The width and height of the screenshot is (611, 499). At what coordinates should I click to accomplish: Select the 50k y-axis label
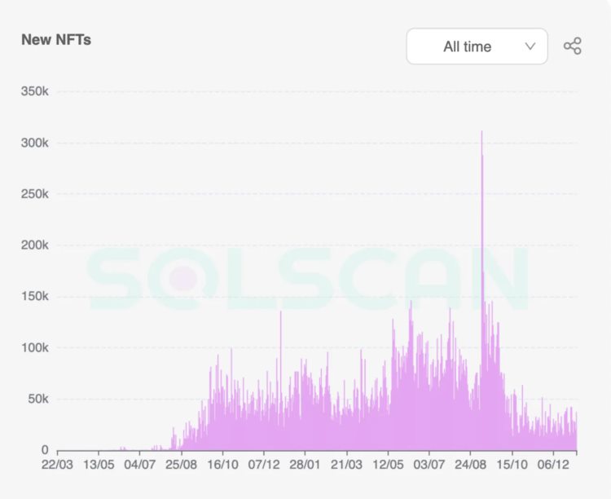click(37, 400)
